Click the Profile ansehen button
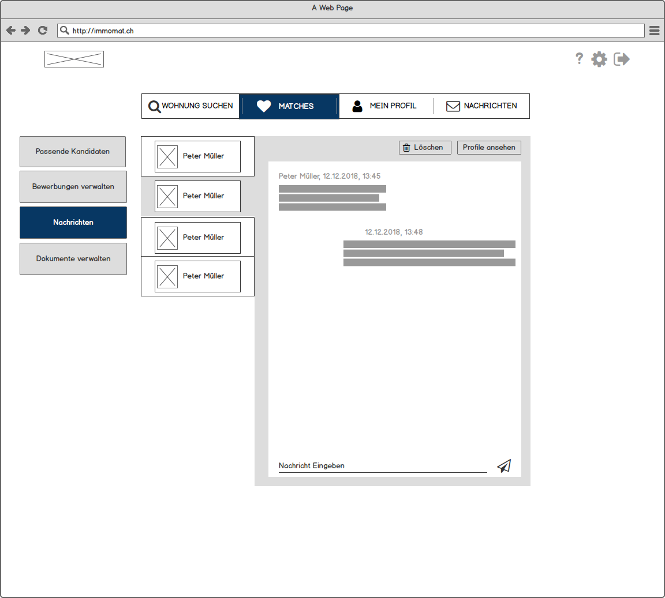The image size is (665, 598). click(489, 148)
